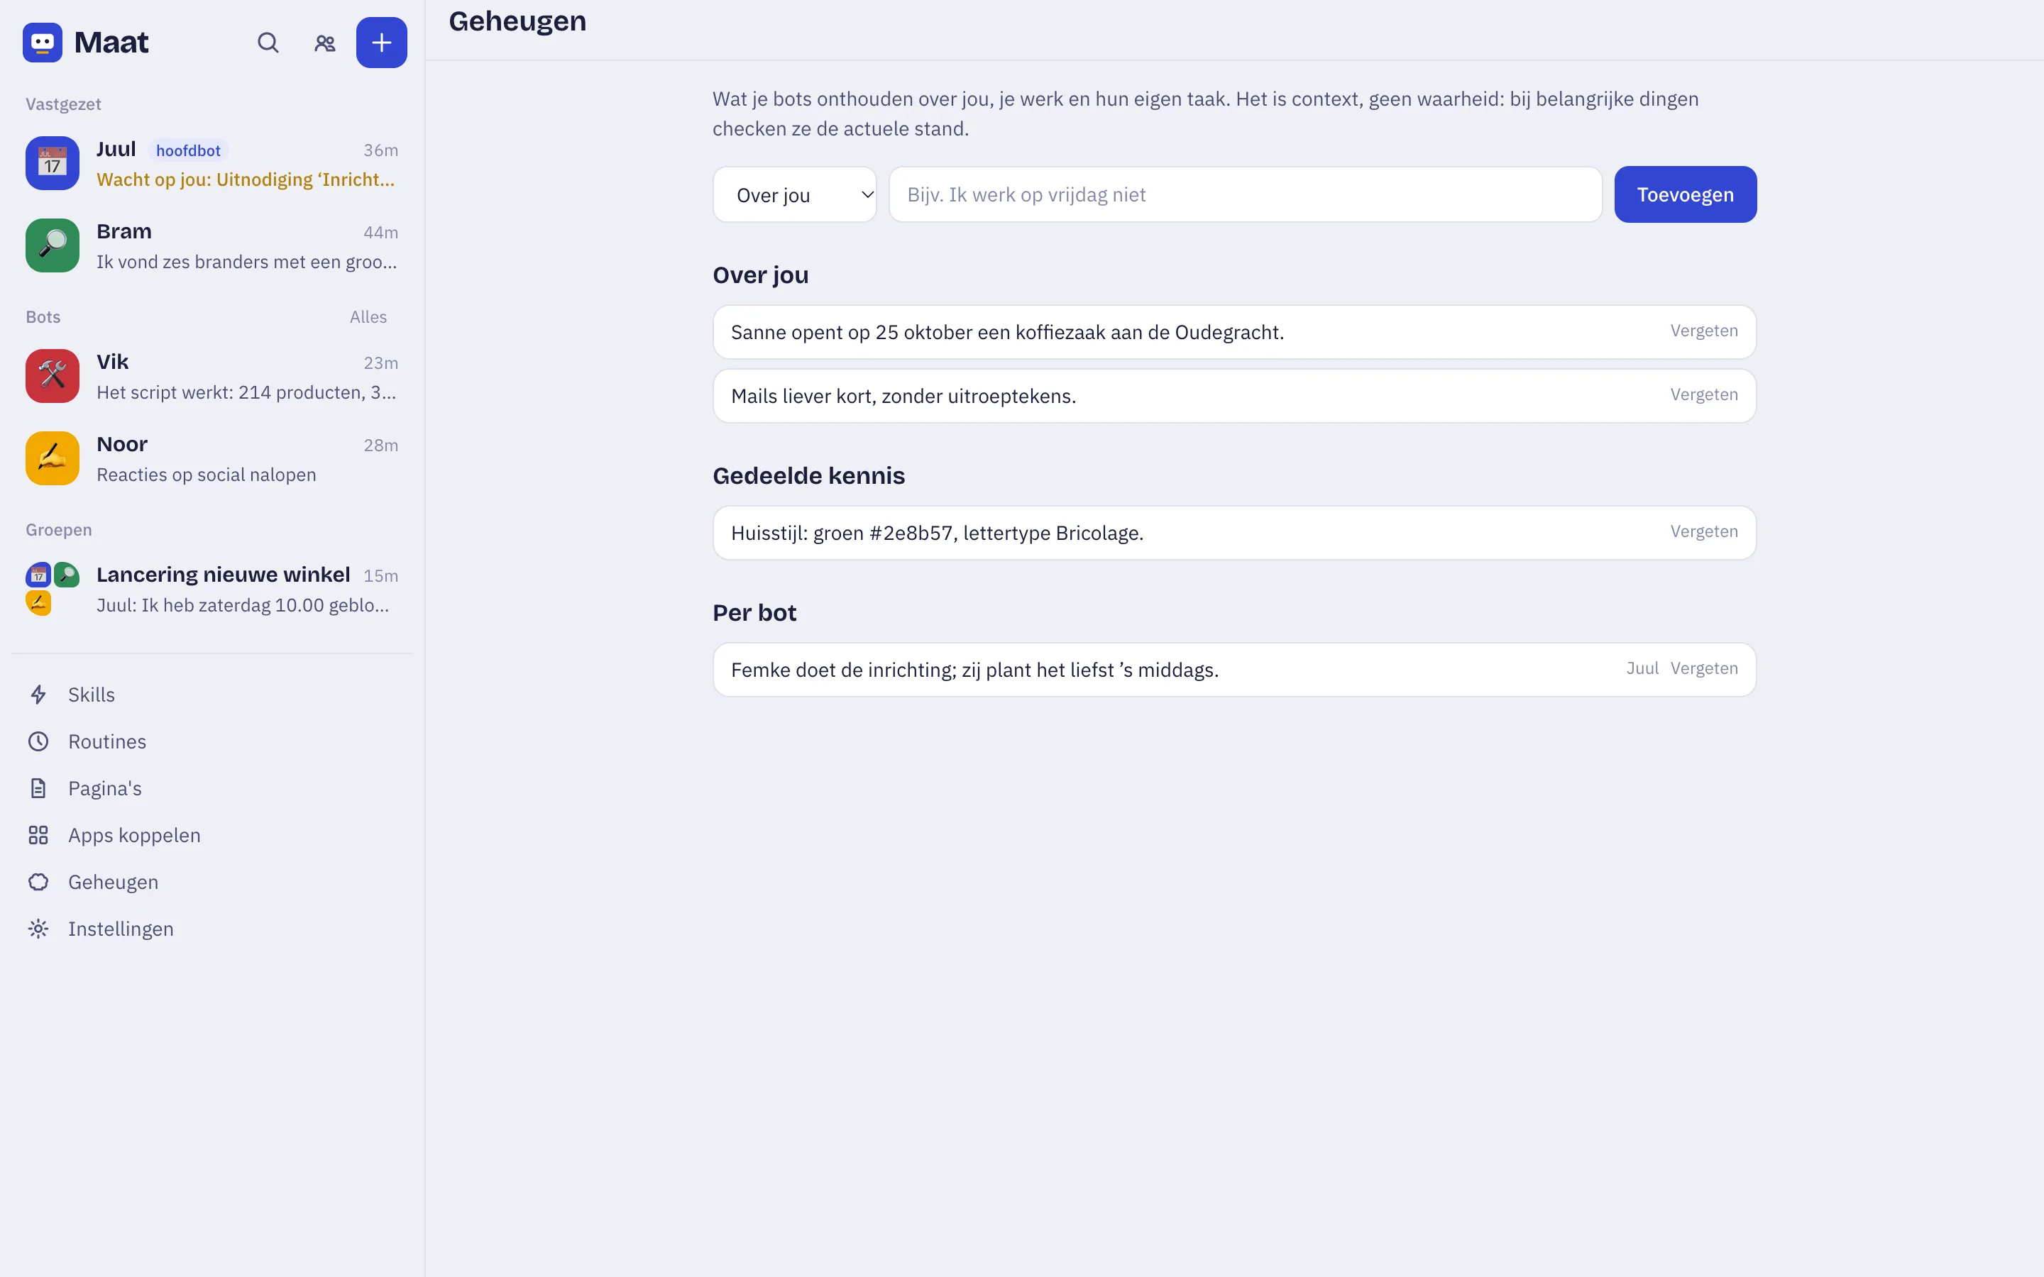The height and width of the screenshot is (1277, 2044).
Task: Open the contacts people icon
Action: tap(324, 43)
